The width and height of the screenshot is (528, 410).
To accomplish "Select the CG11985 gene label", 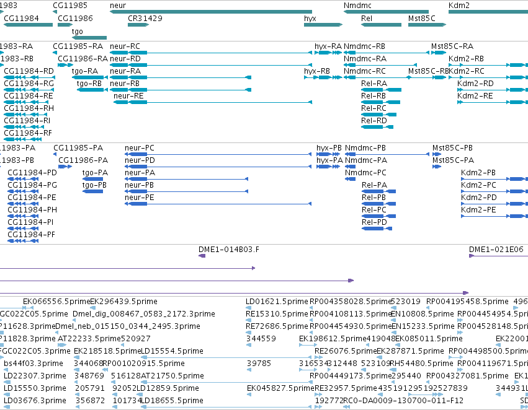I will coord(70,6).
